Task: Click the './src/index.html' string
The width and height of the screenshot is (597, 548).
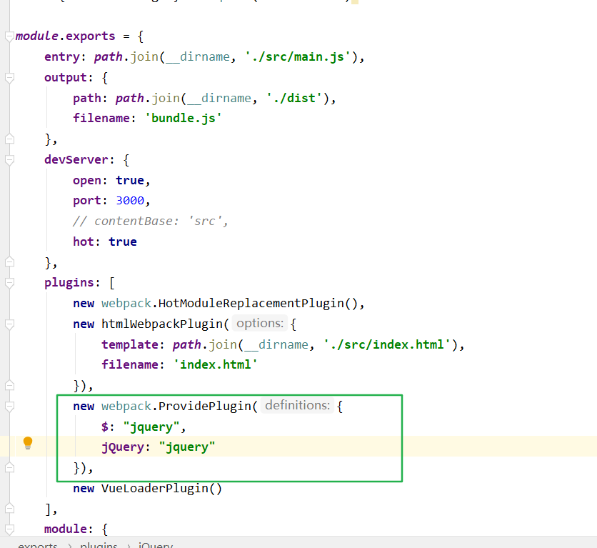Action: coord(387,344)
